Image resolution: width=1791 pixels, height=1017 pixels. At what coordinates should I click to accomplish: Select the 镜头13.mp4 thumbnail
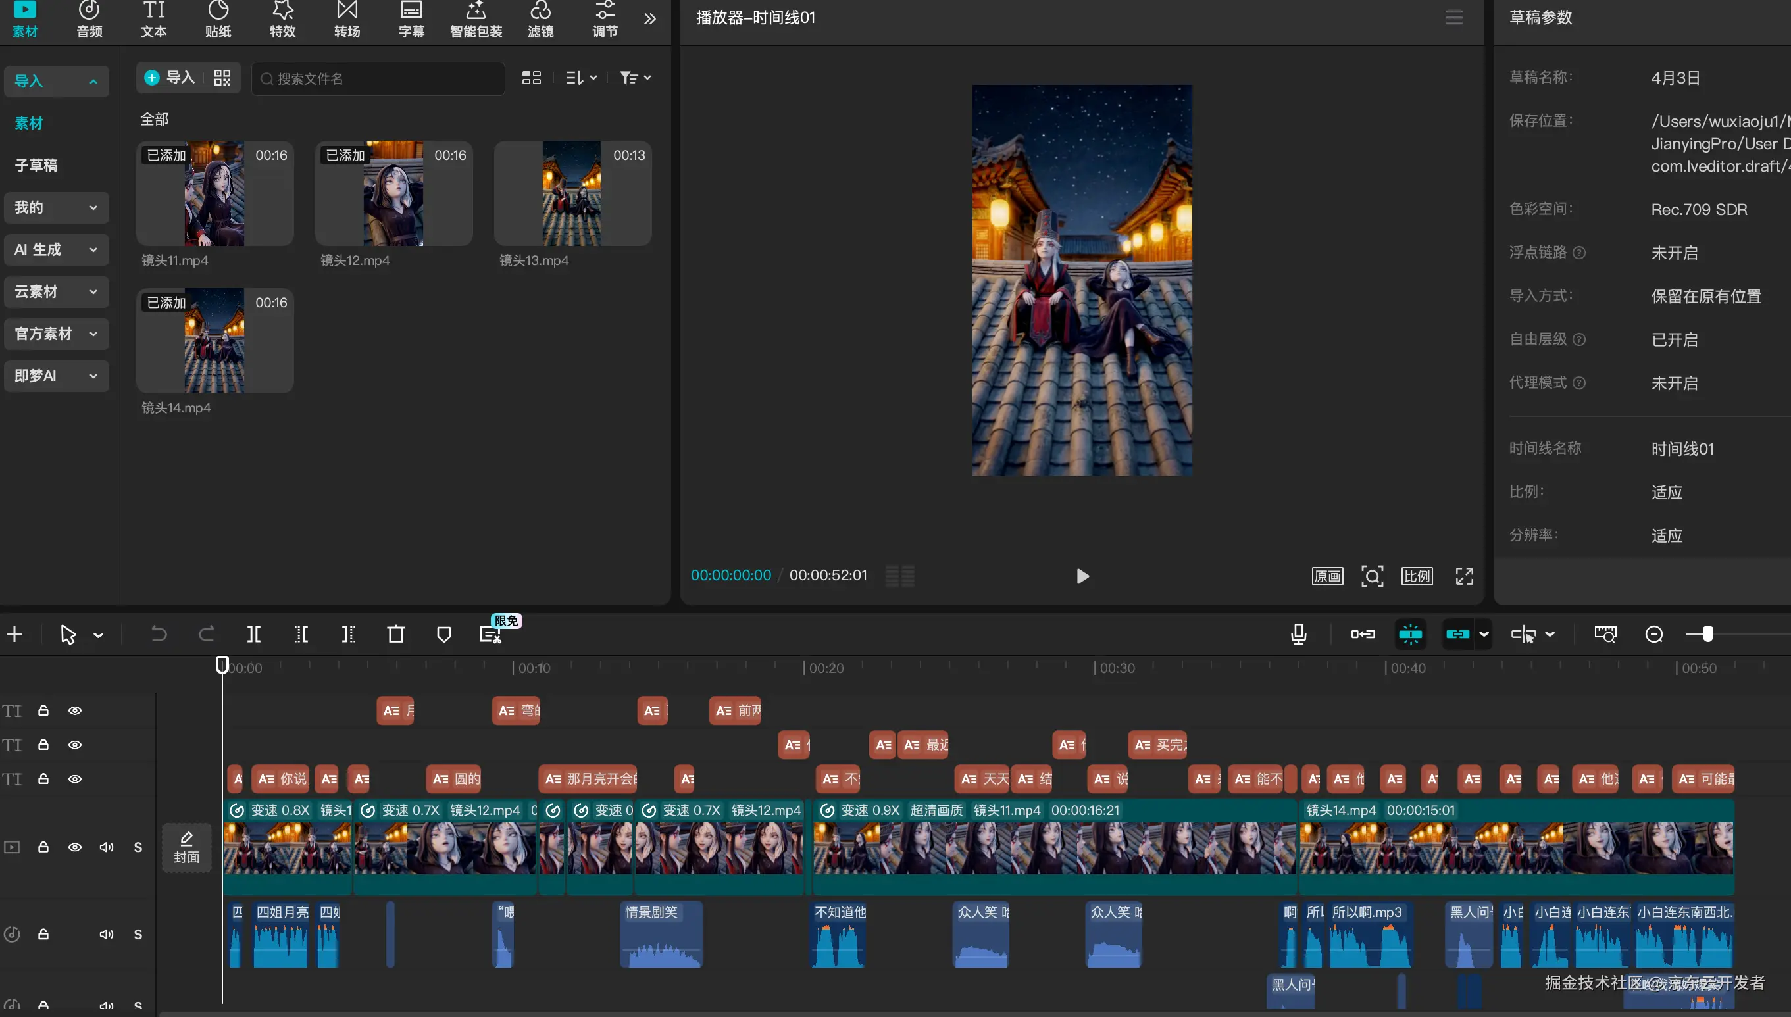(573, 193)
